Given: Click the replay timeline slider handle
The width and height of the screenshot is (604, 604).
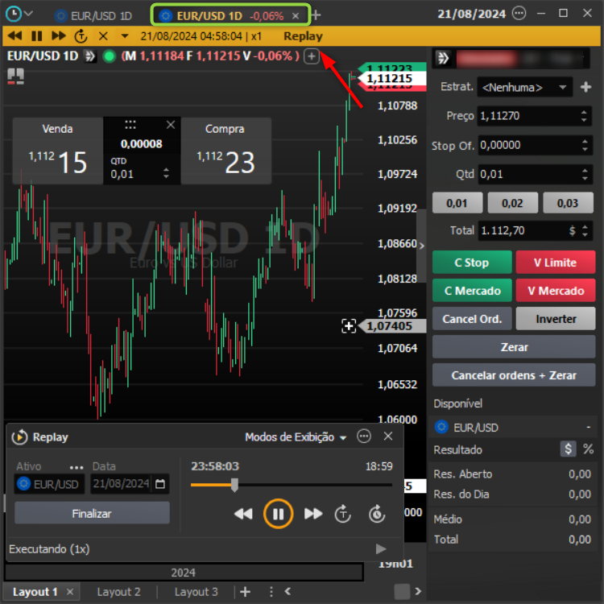Looking at the screenshot, I should pos(234,485).
